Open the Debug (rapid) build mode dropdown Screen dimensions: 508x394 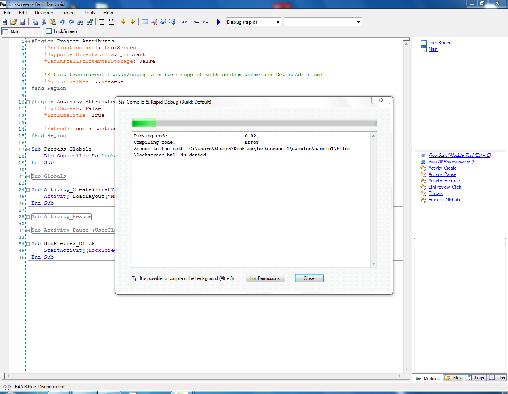tap(278, 22)
